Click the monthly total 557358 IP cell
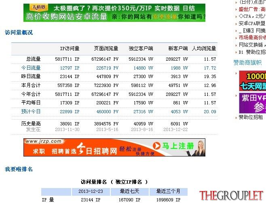Screen dimensions: 266x203 [x=68, y=85]
